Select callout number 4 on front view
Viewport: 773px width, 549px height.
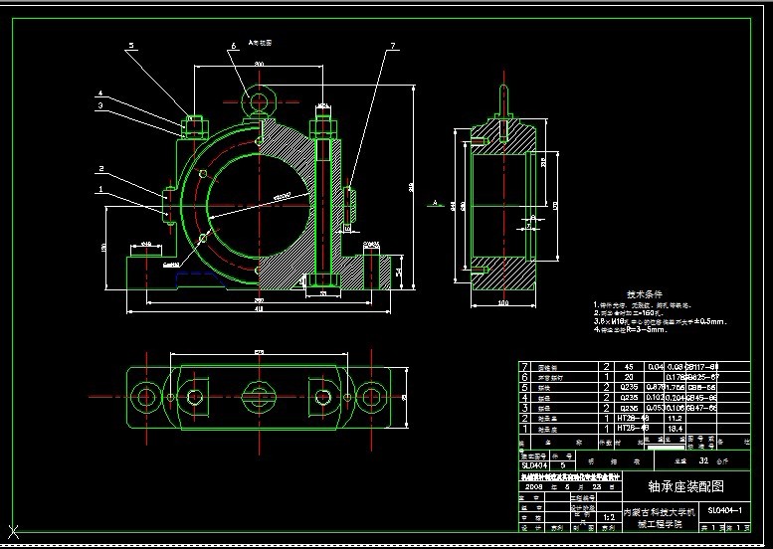point(100,93)
